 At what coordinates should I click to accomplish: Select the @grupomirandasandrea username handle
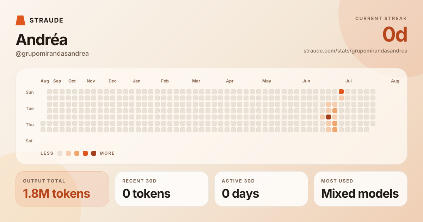pyautogui.click(x=52, y=54)
